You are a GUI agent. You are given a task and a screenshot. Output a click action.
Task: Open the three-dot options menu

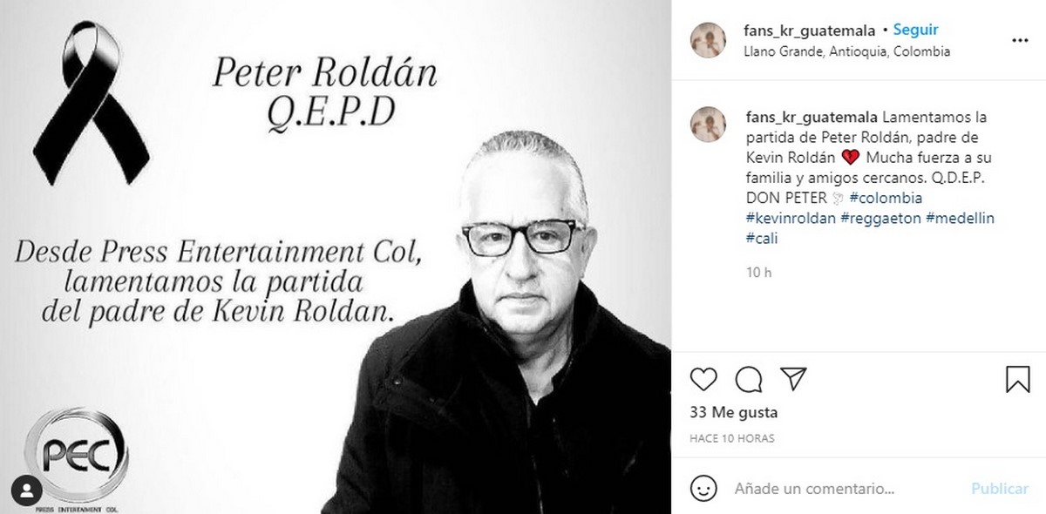pos(1019,40)
